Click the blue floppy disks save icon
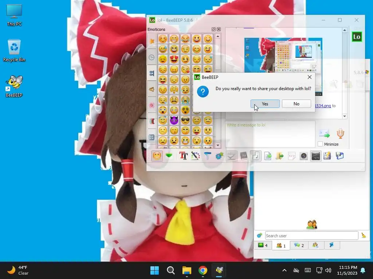This screenshot has height=279, width=373. coord(340,156)
